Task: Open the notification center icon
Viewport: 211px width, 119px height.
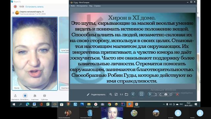Action: 196,104
